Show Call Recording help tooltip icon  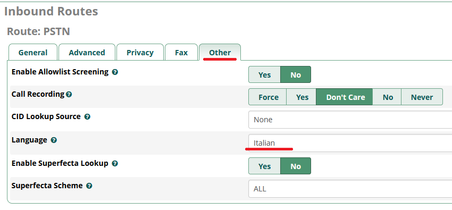[x=69, y=95]
